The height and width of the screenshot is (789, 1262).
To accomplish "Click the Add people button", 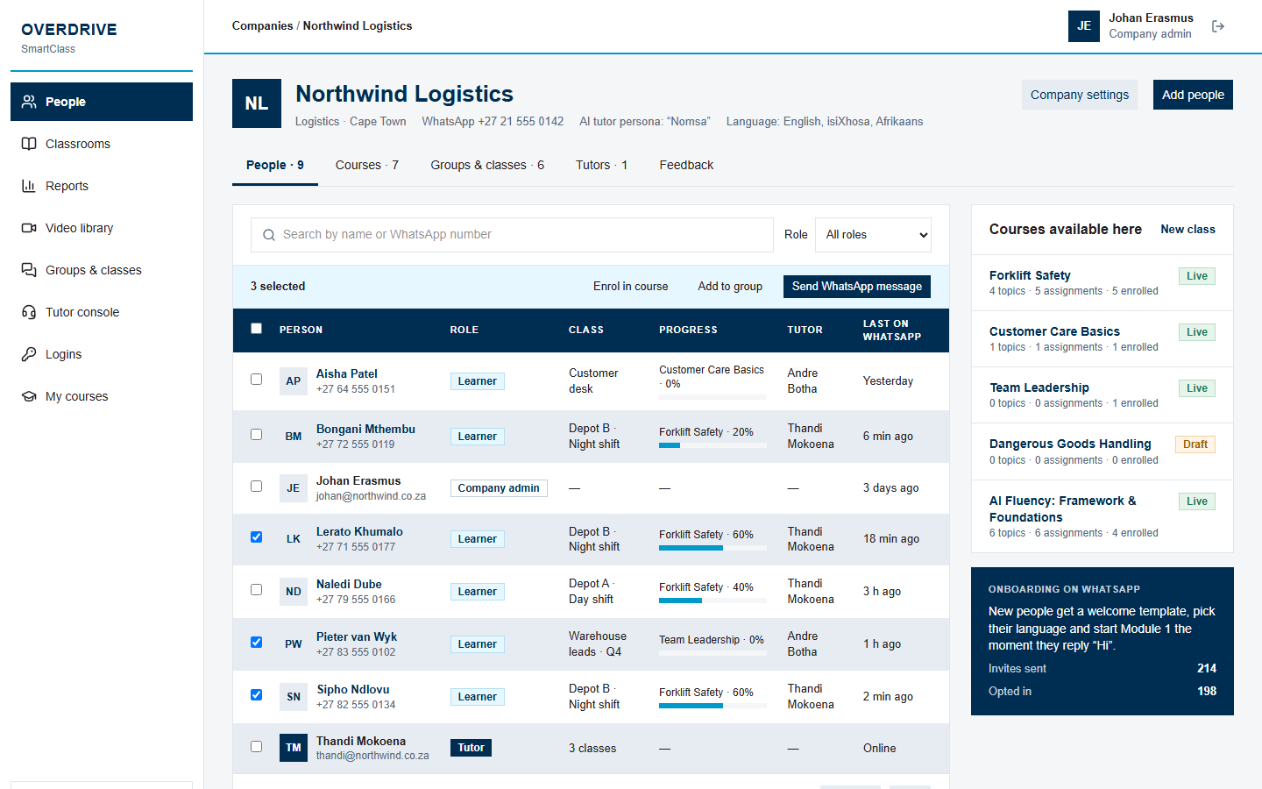I will coord(1193,95).
